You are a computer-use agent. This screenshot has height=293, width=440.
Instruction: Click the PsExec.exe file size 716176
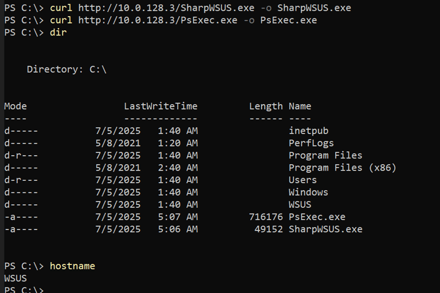pos(266,217)
